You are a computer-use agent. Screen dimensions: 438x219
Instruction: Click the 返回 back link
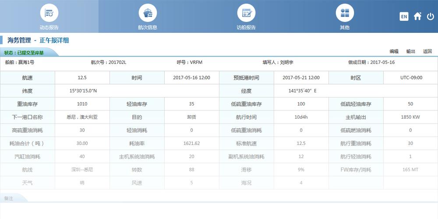click(427, 51)
